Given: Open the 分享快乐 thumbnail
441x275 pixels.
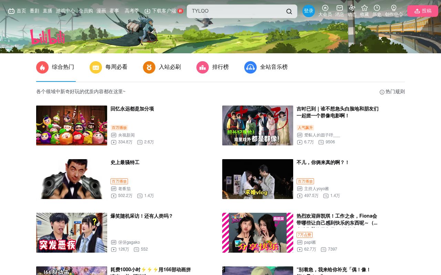Looking at the screenshot, I should tap(258, 233).
